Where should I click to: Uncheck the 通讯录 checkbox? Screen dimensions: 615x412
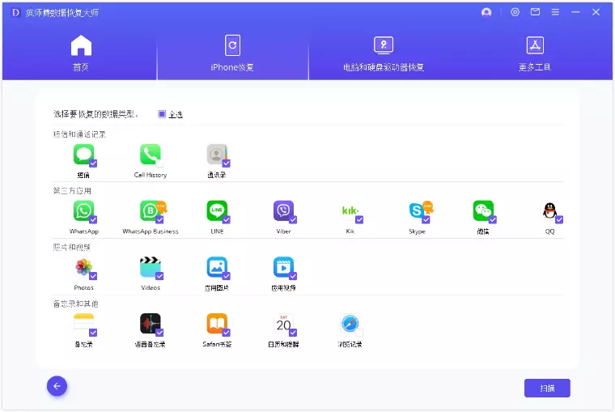pyautogui.click(x=227, y=164)
